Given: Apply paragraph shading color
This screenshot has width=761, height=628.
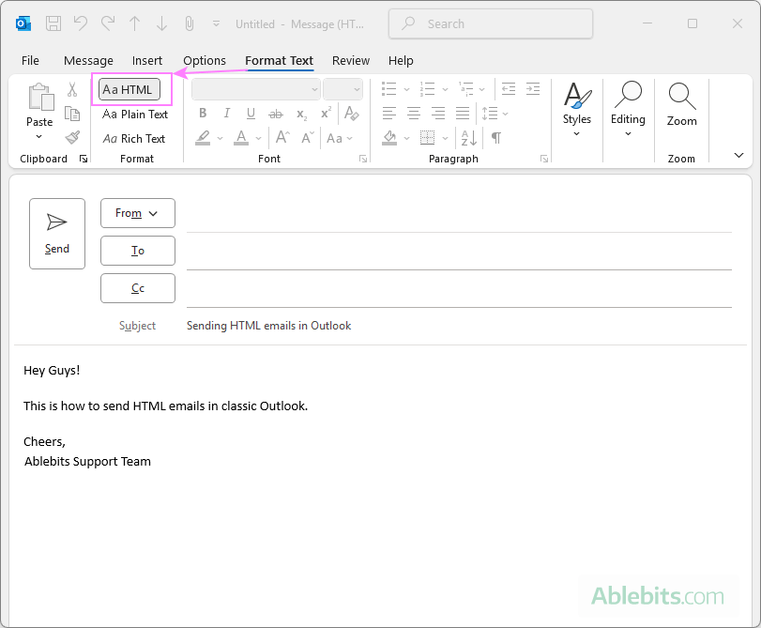Looking at the screenshot, I should pos(389,138).
